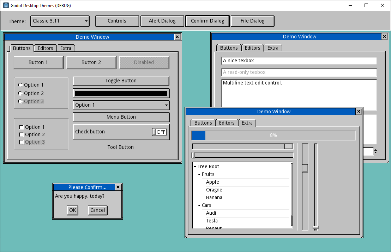This screenshot has height=252, width=391.
Task: Click the thin vertical slider handle
Action: tap(316, 228)
